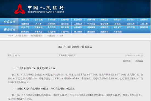
Task: Go to 金融稳定 section
Action: [104, 20]
